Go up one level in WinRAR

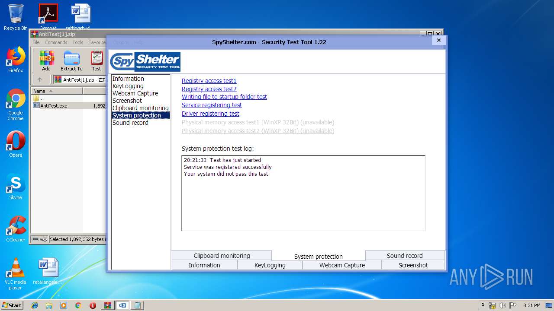tap(40, 79)
